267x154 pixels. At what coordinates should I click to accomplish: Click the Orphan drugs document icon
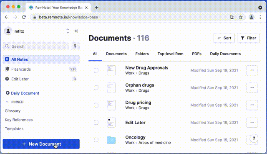(111, 87)
